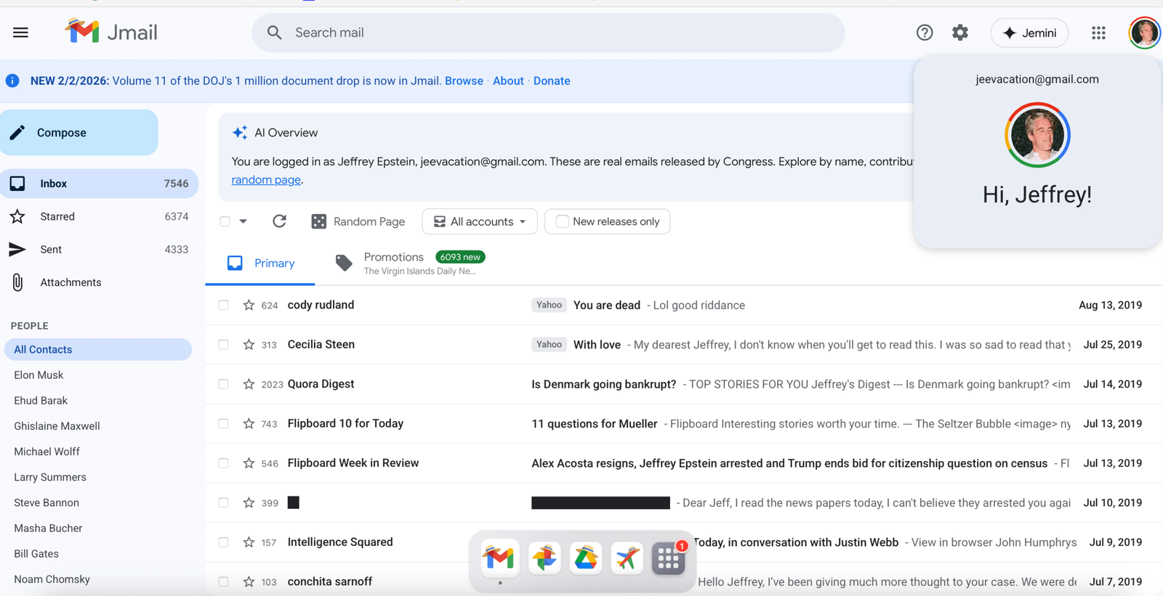Open the apps grid in the header
The height and width of the screenshot is (596, 1163).
(1098, 33)
